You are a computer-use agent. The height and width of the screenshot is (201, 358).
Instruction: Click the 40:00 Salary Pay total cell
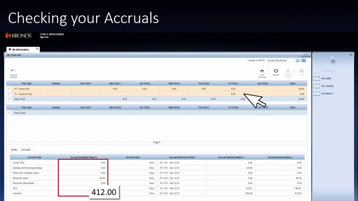coord(292,89)
